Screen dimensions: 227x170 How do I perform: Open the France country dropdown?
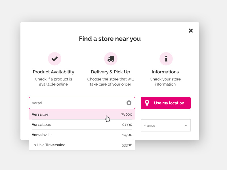point(165,125)
